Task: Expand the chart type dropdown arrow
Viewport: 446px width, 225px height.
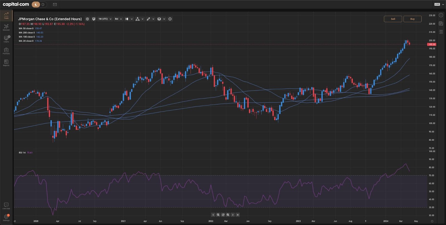Action: pyautogui.click(x=132, y=19)
